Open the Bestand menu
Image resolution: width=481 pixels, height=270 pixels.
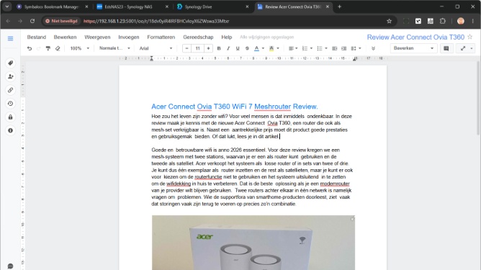[37, 37]
